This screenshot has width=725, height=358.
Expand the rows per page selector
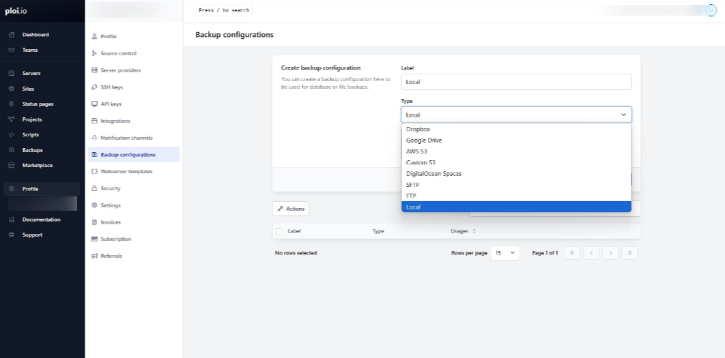505,253
